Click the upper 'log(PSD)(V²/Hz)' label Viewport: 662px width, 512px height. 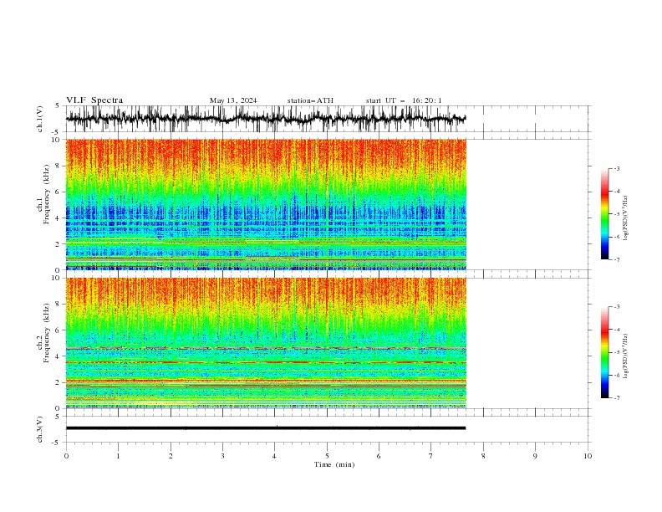pos(625,218)
